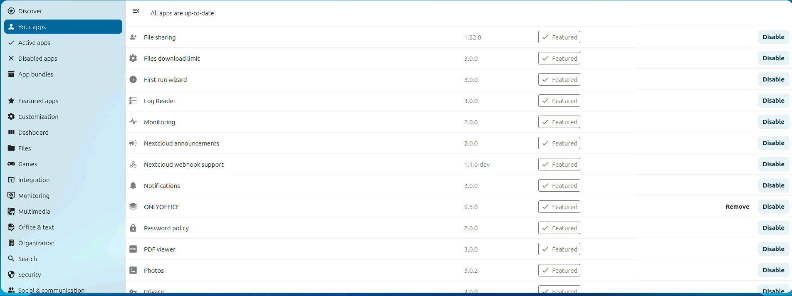Collapse the navigation sidebar toggle icon
Viewport: 792px width, 296px height.
pyautogui.click(x=136, y=11)
